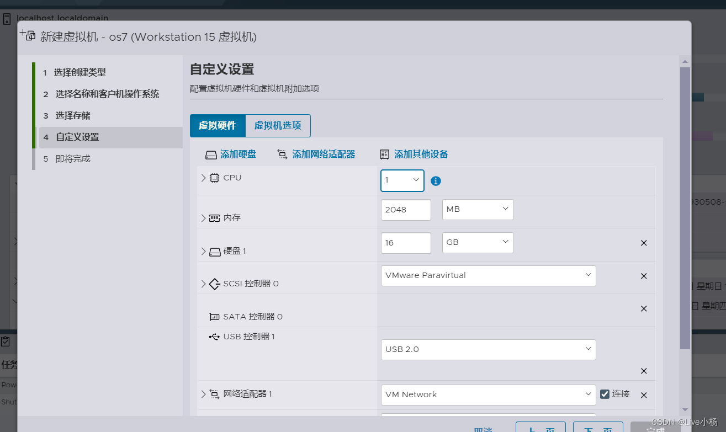Remove USB controller 1 with X icon

coord(644,371)
